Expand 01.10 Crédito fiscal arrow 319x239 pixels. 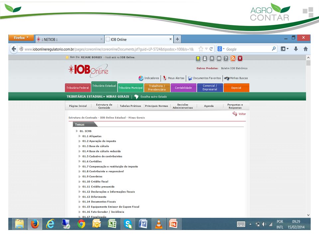tap(79, 182)
